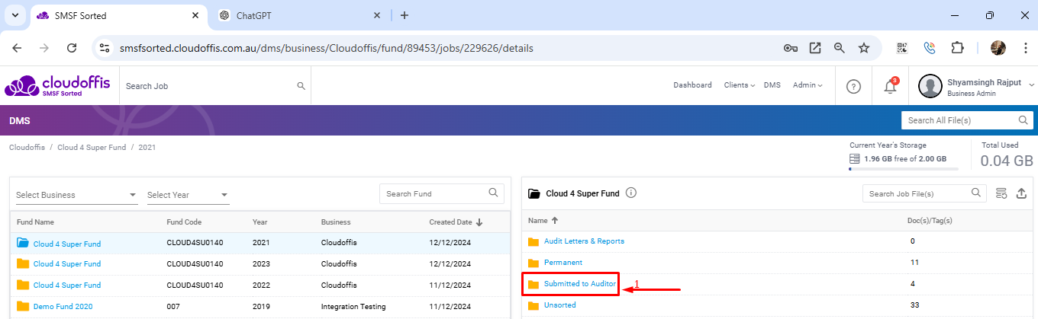The width and height of the screenshot is (1038, 319).
Task: Open the Chrome extensions puzzle icon
Action: click(956, 48)
